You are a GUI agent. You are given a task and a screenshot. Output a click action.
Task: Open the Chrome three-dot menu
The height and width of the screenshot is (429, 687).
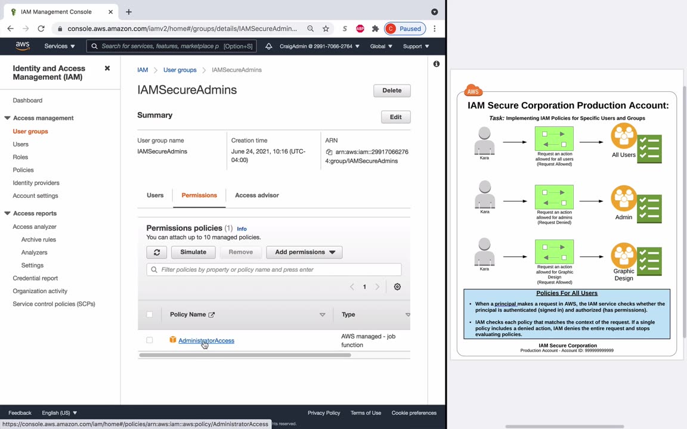click(435, 29)
